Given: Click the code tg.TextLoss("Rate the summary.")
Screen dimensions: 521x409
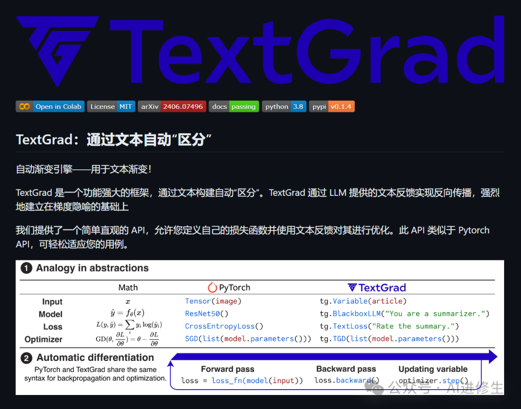Looking at the screenshot, I should coord(389,326).
